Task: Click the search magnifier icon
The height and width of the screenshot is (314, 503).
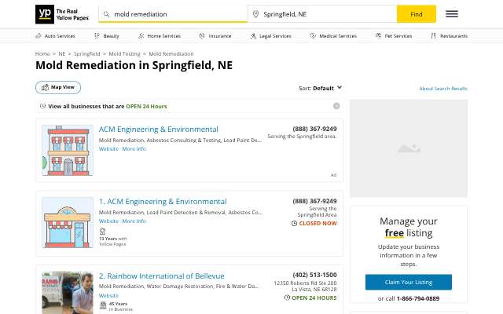Action: click(106, 14)
